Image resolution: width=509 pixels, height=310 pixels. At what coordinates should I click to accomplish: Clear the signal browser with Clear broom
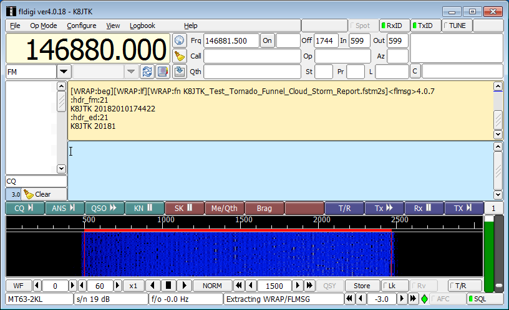pos(44,194)
